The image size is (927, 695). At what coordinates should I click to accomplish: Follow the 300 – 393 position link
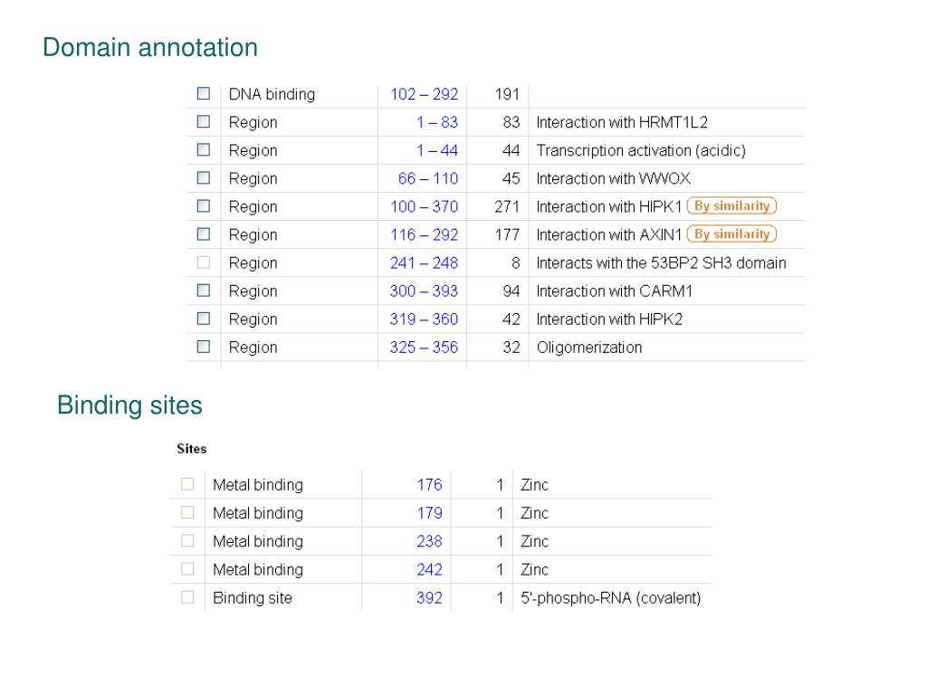424,290
